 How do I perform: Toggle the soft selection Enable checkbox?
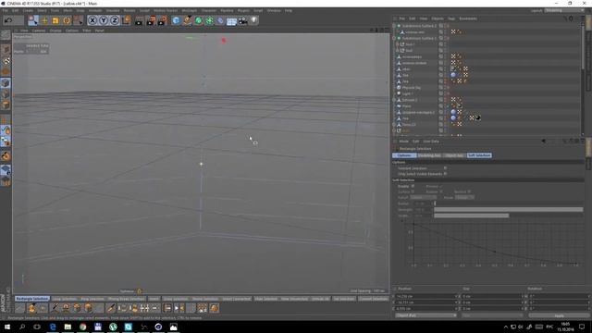413,186
